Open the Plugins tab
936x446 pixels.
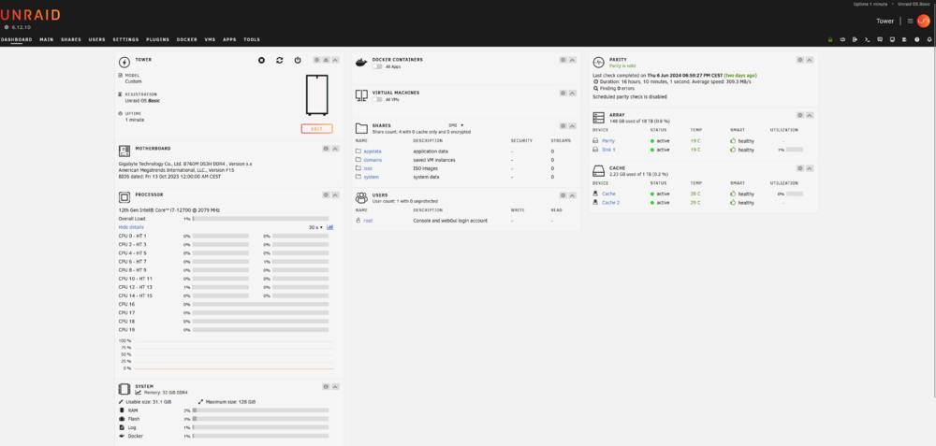point(157,40)
